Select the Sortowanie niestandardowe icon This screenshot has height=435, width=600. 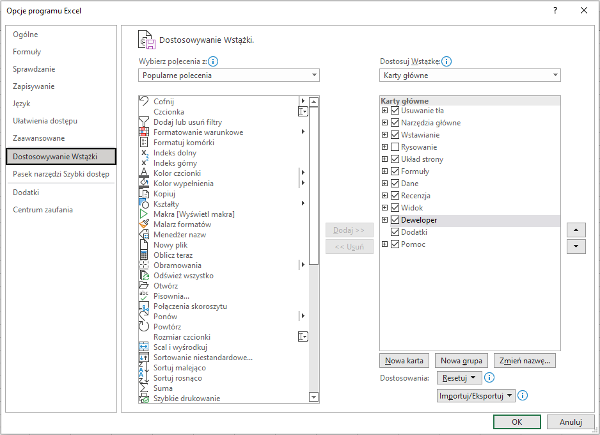click(143, 358)
